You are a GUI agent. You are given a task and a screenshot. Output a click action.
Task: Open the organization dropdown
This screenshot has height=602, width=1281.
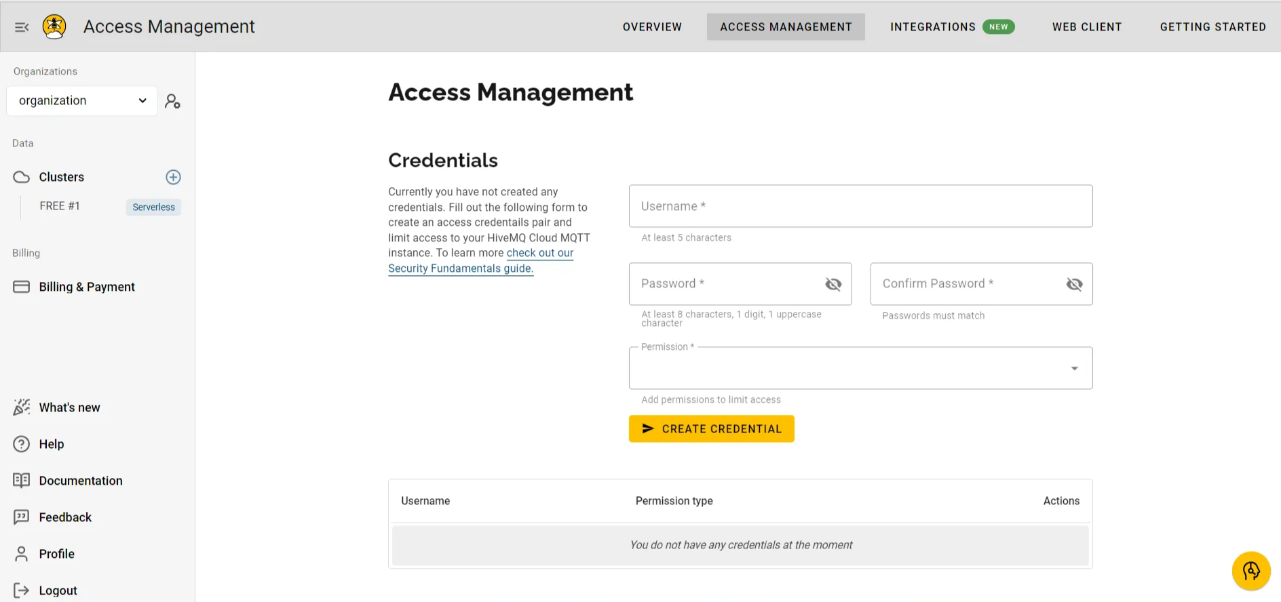pos(82,100)
